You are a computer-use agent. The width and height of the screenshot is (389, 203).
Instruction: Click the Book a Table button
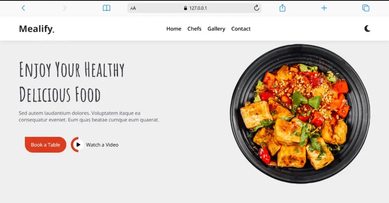click(46, 144)
